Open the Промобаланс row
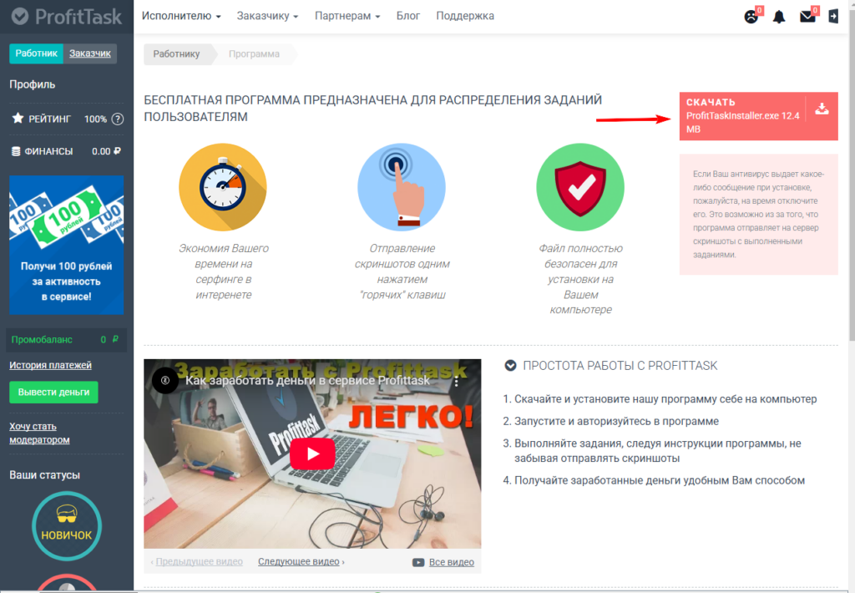 [66, 340]
